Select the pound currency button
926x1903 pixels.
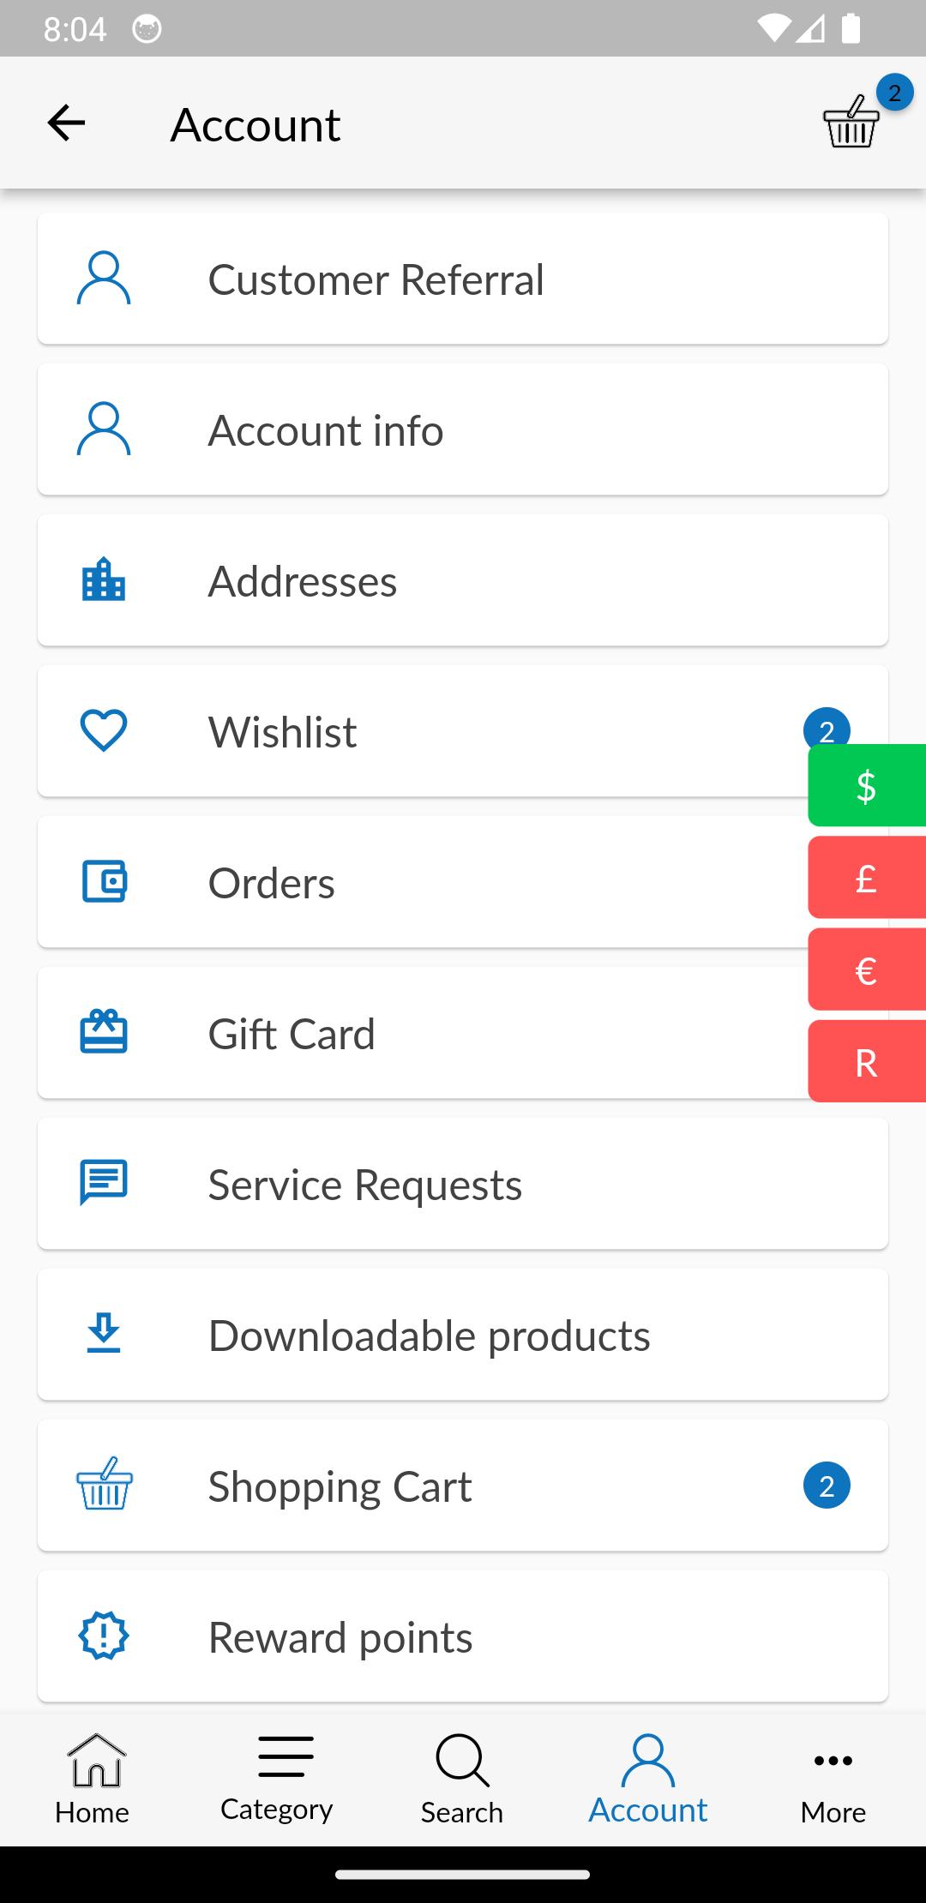[867, 877]
